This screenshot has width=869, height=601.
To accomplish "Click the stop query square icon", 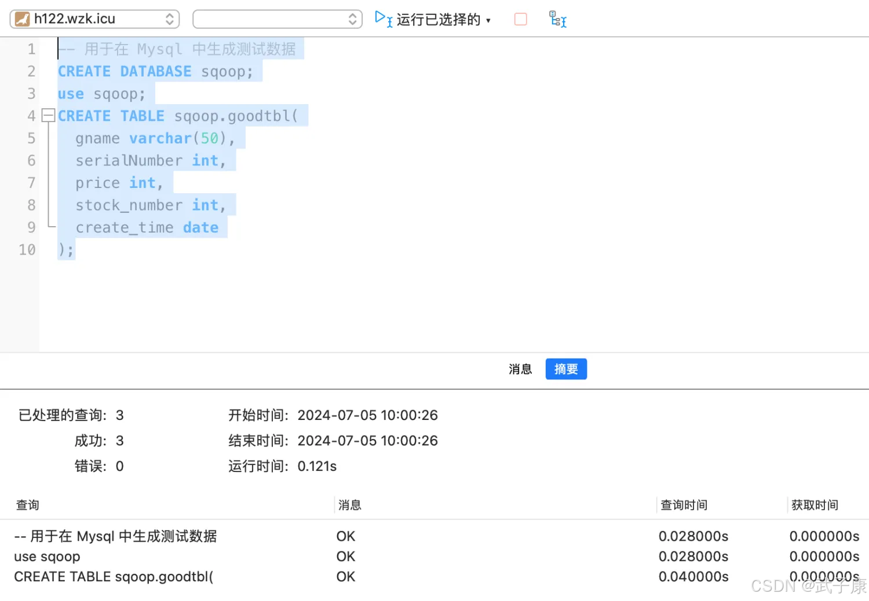I will point(521,19).
